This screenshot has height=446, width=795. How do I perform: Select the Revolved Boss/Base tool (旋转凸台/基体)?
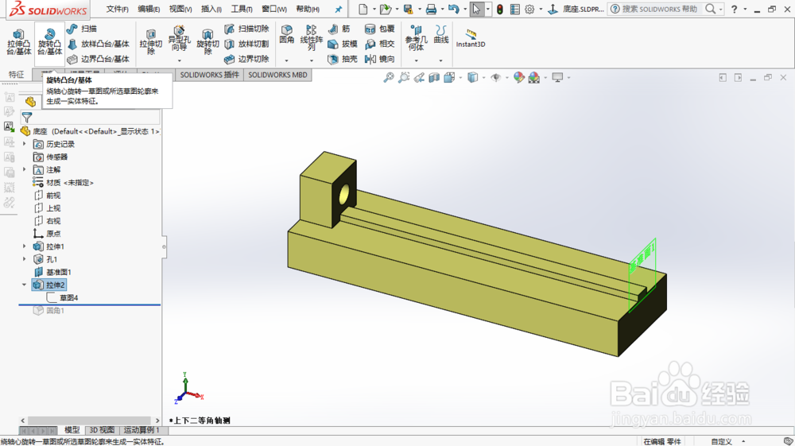click(49, 42)
